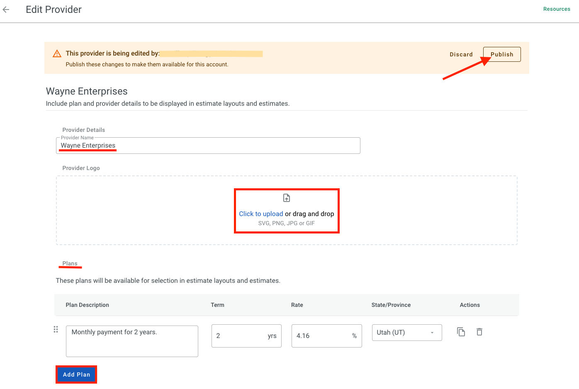Click the Provider Logo drop zone

[x=287, y=210]
